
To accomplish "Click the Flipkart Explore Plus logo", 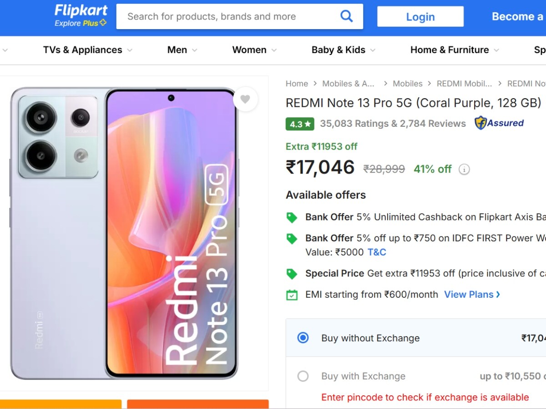I will 81,16.
